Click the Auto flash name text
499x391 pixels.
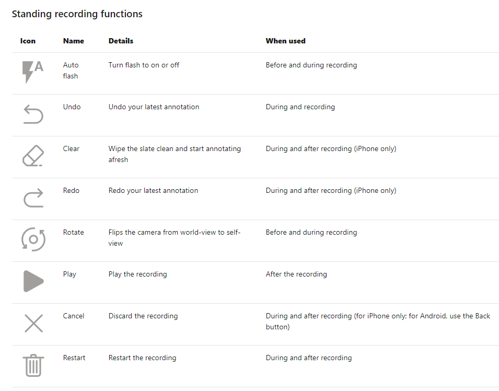[x=71, y=71]
